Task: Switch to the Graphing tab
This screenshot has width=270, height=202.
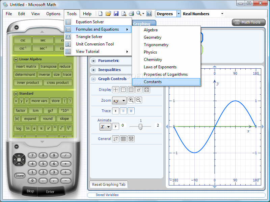Action: (144, 23)
